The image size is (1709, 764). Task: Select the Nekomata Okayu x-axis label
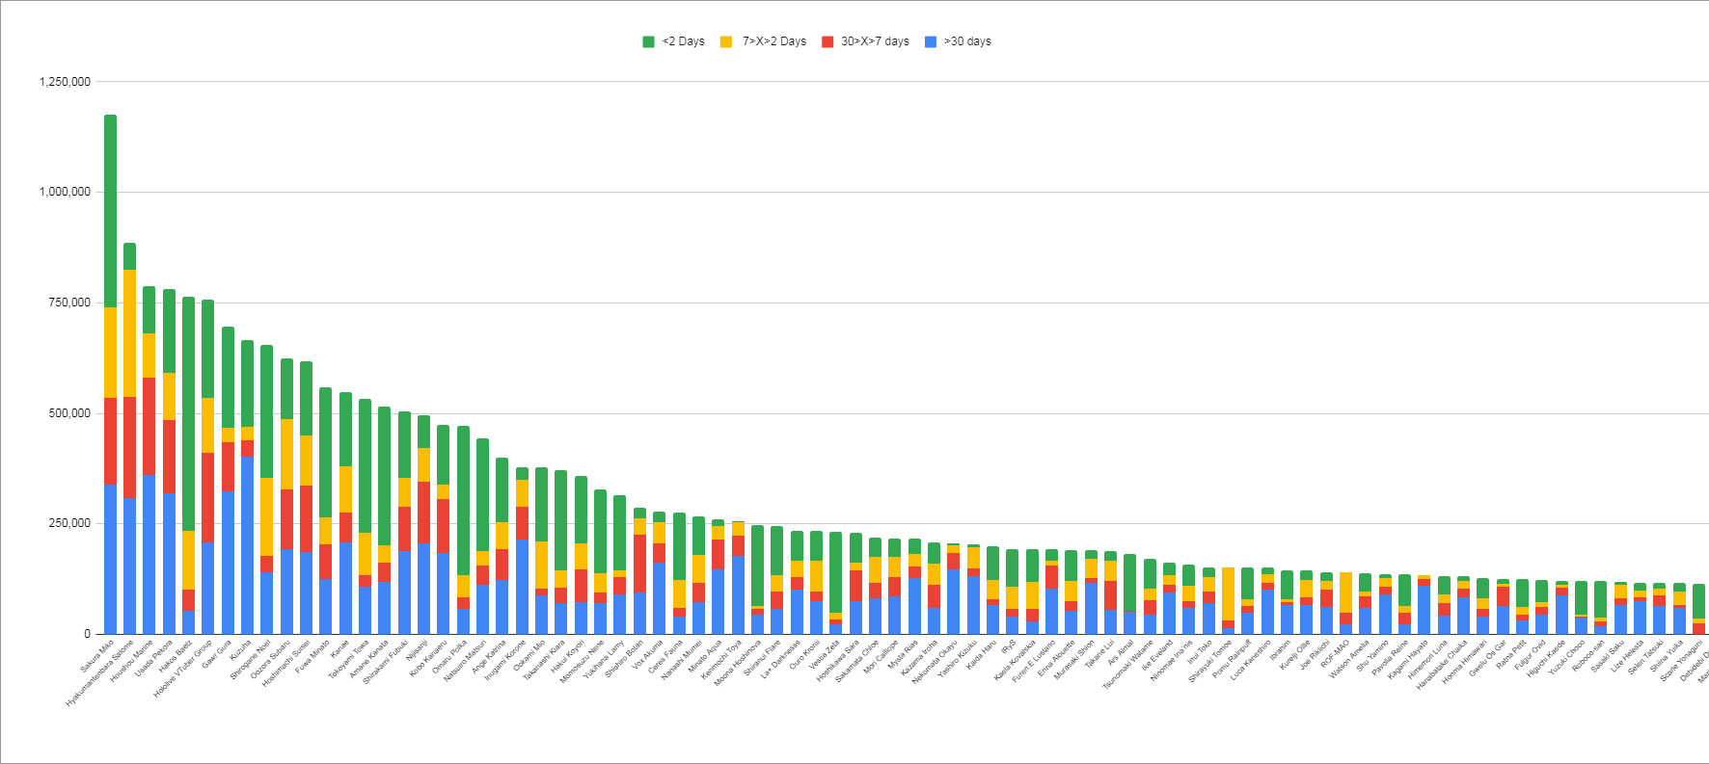[x=936, y=661]
